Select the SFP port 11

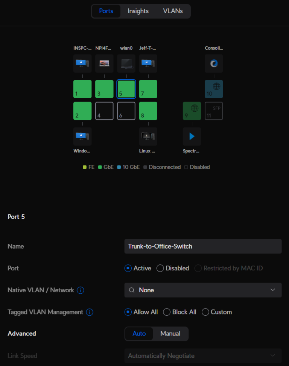click(x=214, y=111)
